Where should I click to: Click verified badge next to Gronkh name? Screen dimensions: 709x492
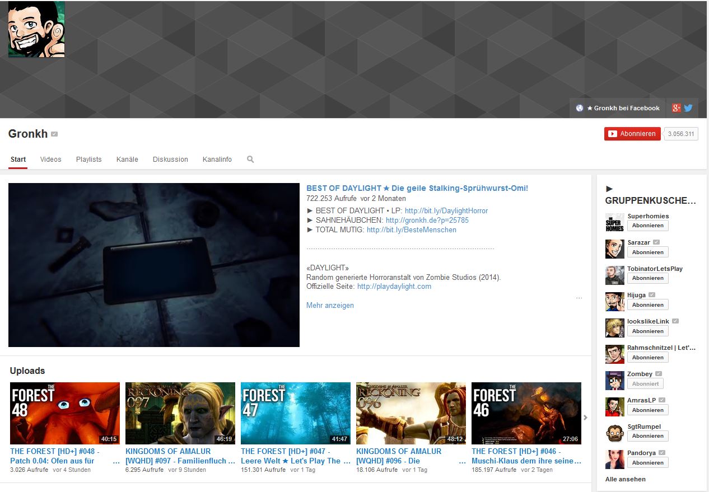(54, 134)
